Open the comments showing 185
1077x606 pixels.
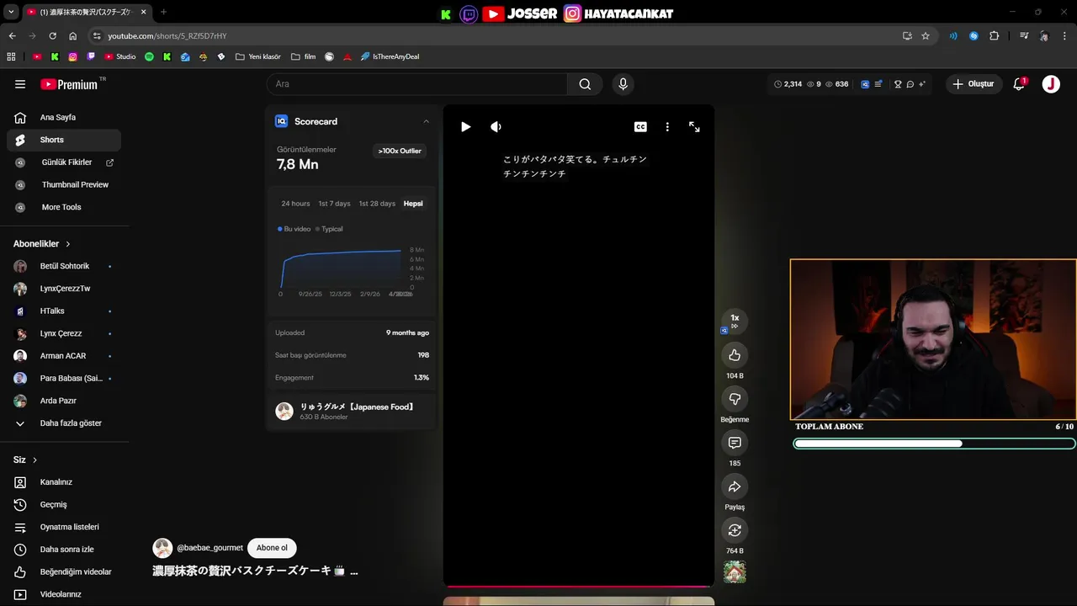point(735,443)
